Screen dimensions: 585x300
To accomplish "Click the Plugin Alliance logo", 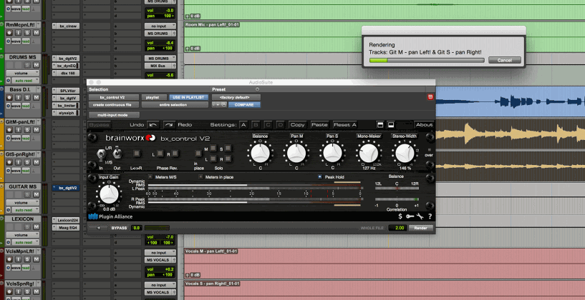I will 110,216.
